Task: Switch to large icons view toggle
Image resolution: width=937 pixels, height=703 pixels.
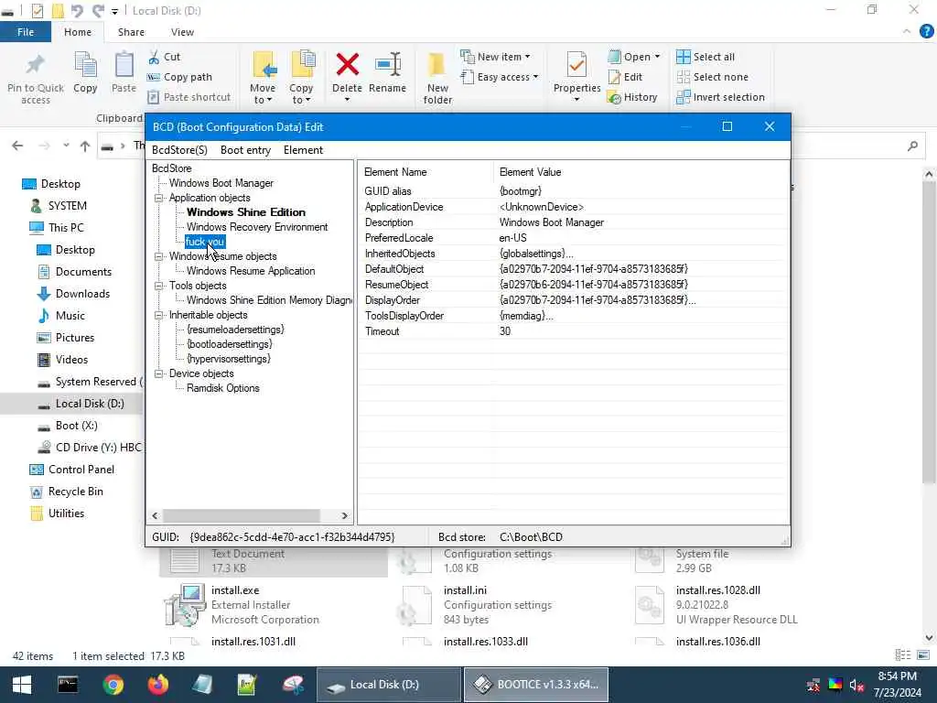Action: tap(923, 655)
